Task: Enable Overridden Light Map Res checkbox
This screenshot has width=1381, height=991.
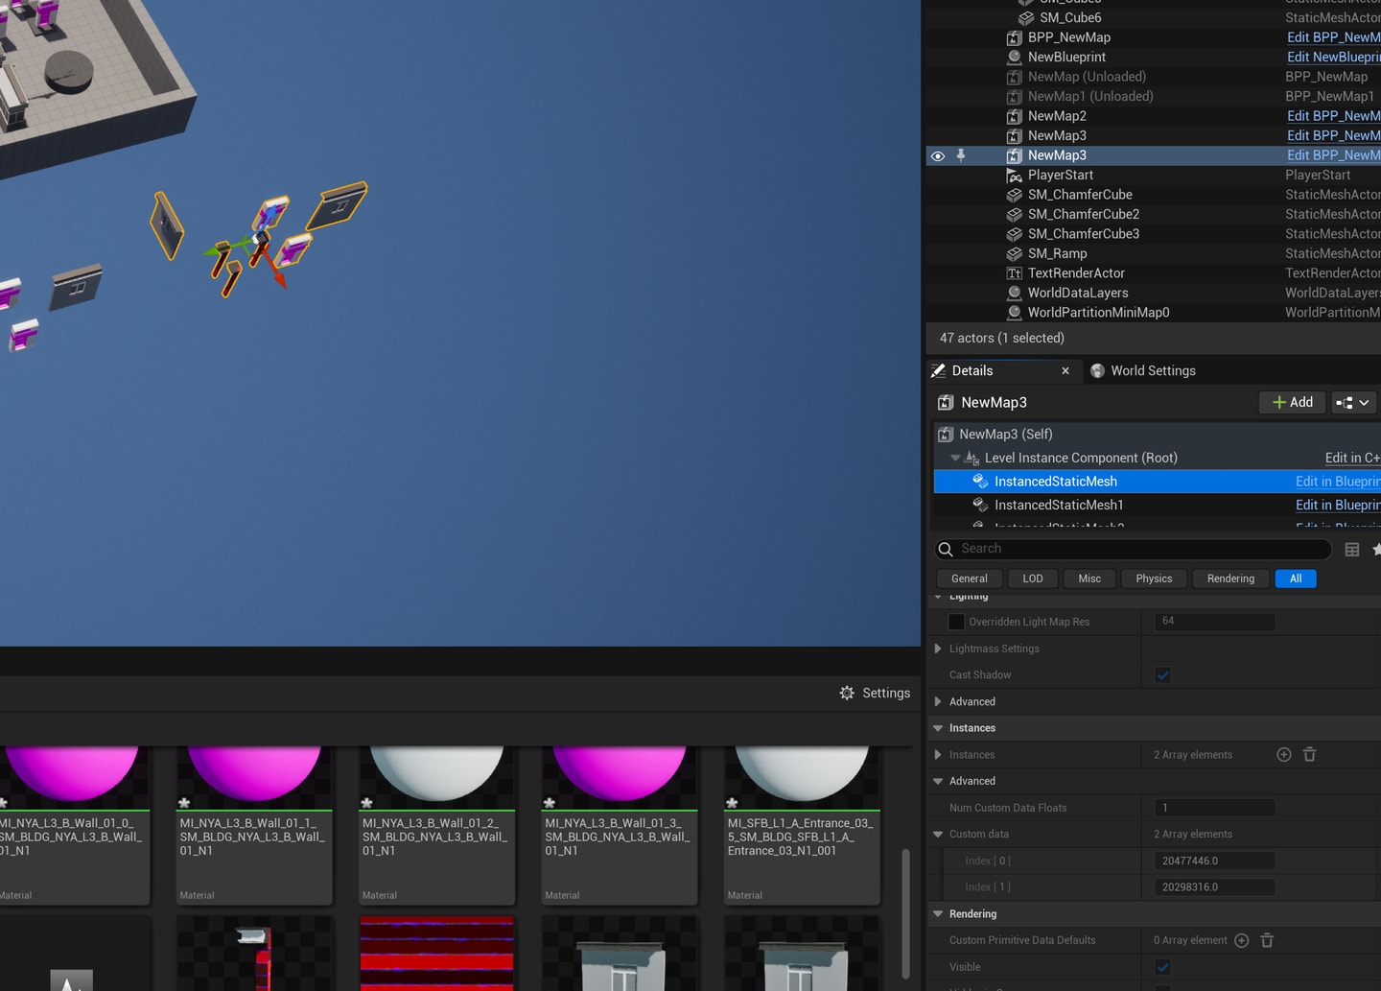Action: pos(956,622)
